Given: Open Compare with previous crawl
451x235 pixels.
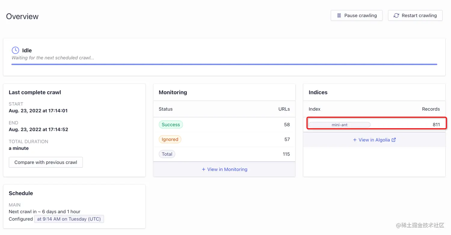Looking at the screenshot, I should (x=46, y=162).
